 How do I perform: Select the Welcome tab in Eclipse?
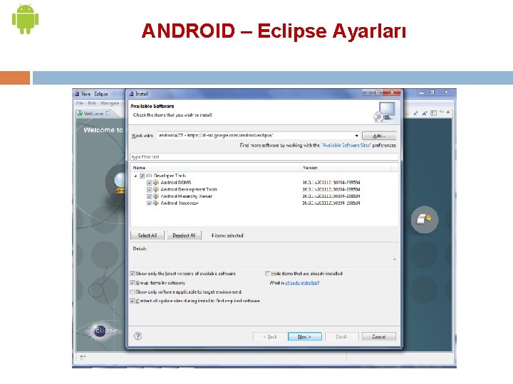click(x=93, y=113)
